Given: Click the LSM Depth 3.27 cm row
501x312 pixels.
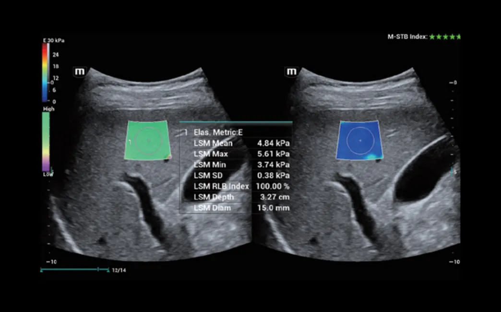Looking at the screenshot, I should click(235, 197).
